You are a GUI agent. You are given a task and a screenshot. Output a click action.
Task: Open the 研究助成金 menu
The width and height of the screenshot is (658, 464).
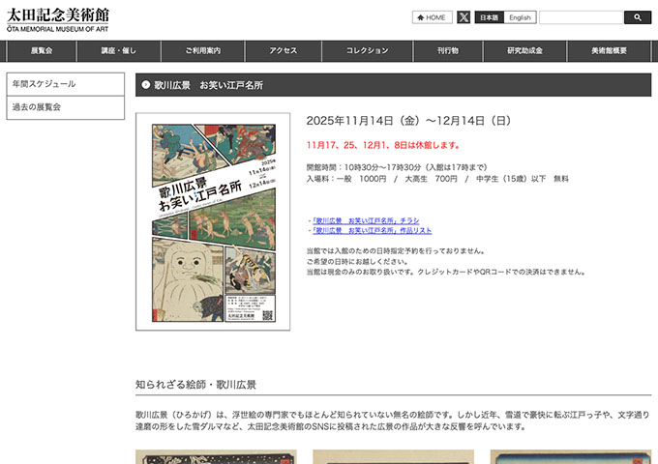(x=524, y=50)
